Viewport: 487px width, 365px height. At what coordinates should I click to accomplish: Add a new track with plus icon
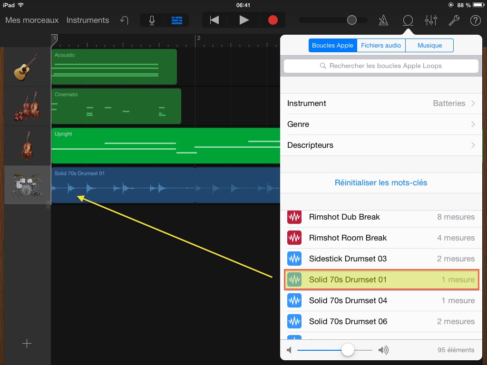27,343
